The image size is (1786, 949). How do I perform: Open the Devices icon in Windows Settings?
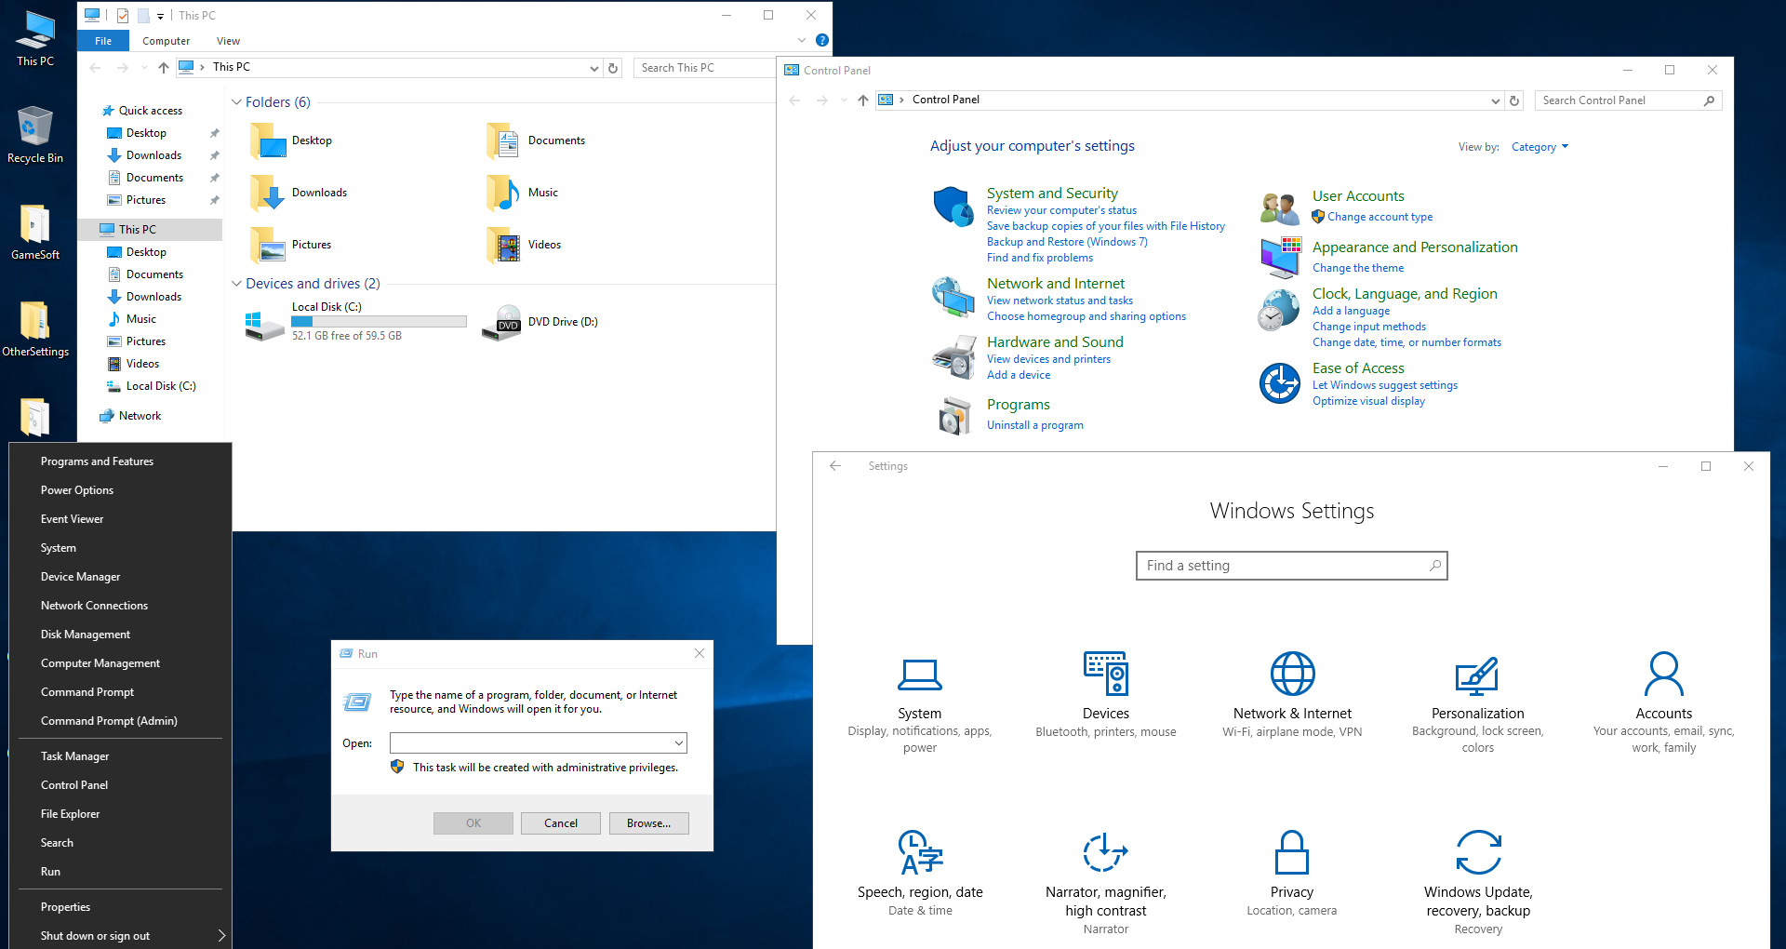pyautogui.click(x=1106, y=674)
